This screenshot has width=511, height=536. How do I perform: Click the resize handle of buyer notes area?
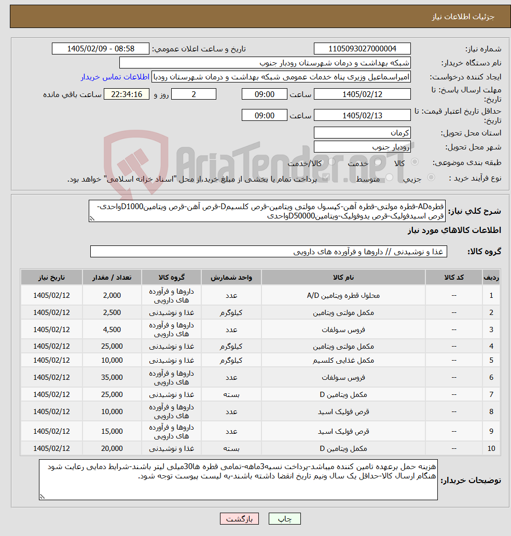click(42, 497)
